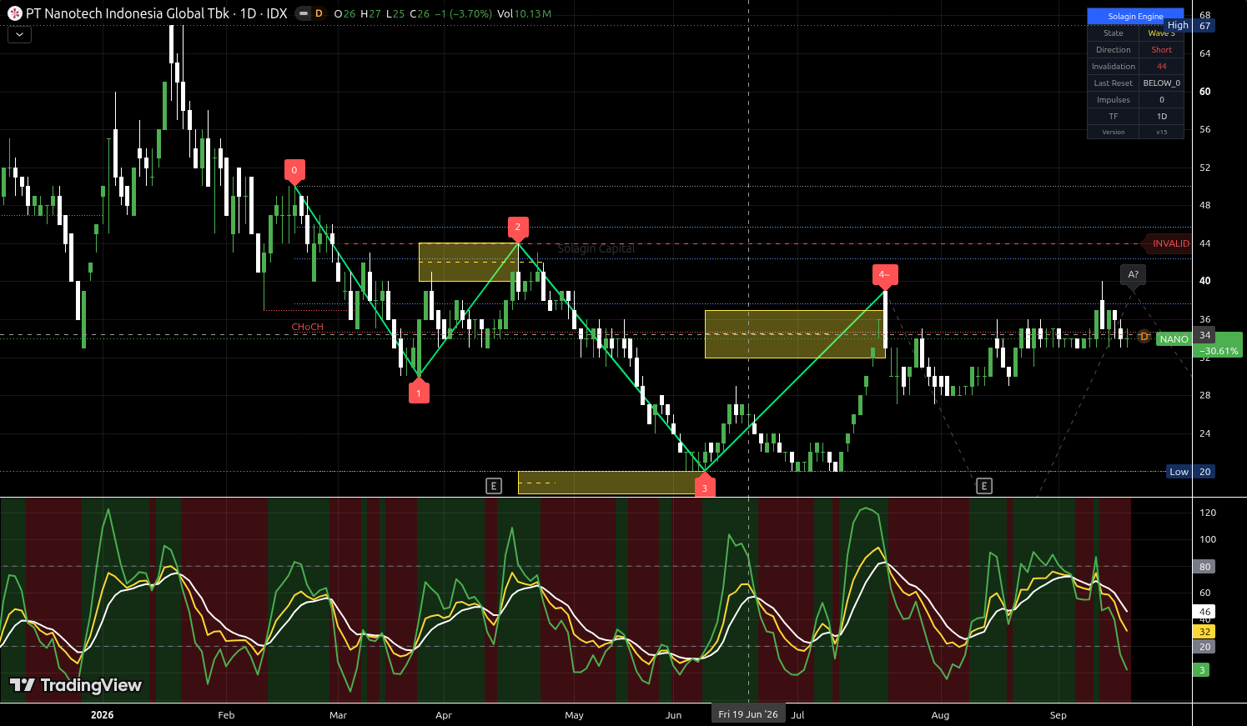
Task: Click the Apr label on the time axis
Action: point(444,715)
